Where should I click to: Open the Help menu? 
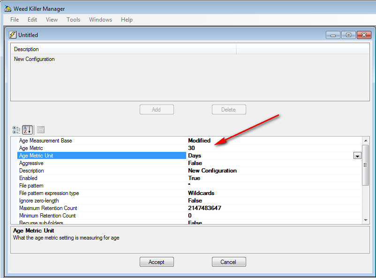[x=127, y=20]
